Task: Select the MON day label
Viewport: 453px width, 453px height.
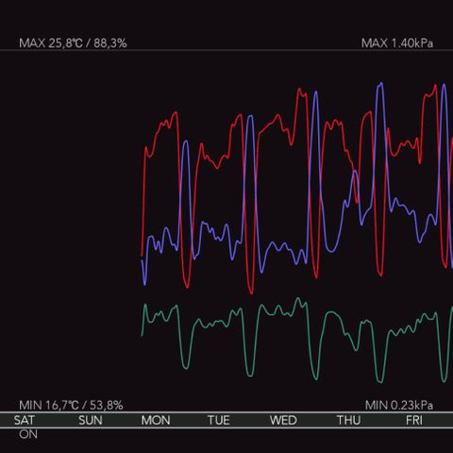Action: tap(156, 420)
